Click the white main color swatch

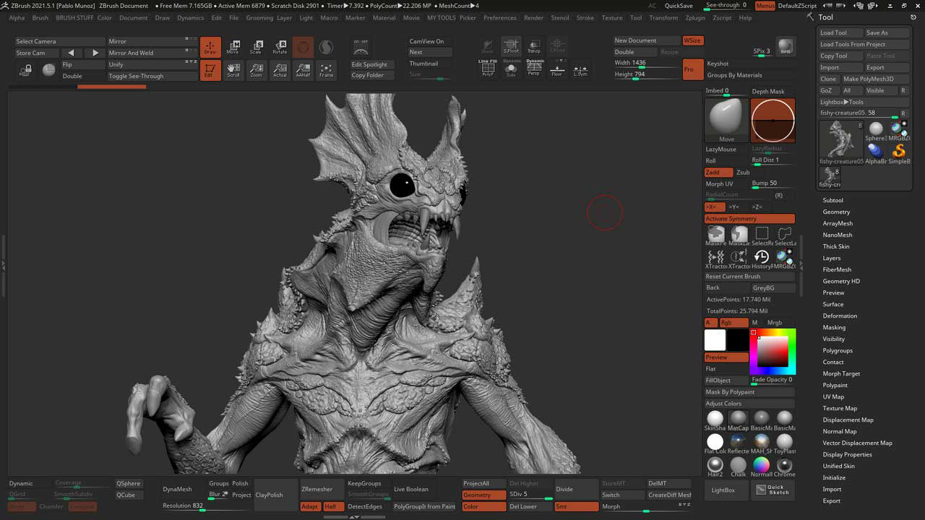(715, 340)
